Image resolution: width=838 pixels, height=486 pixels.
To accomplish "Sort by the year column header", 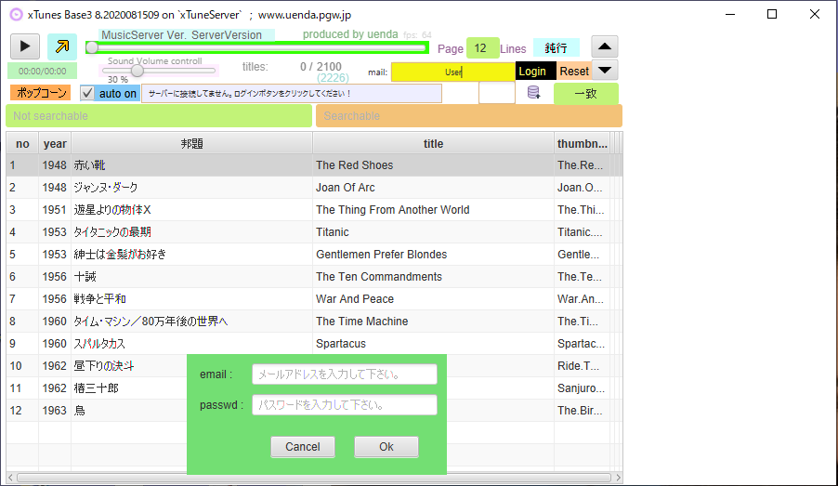I will (55, 144).
